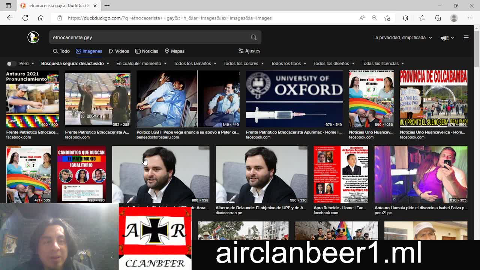Open Todos los diseños filter
This screenshot has width=480, height=270.
[334, 64]
